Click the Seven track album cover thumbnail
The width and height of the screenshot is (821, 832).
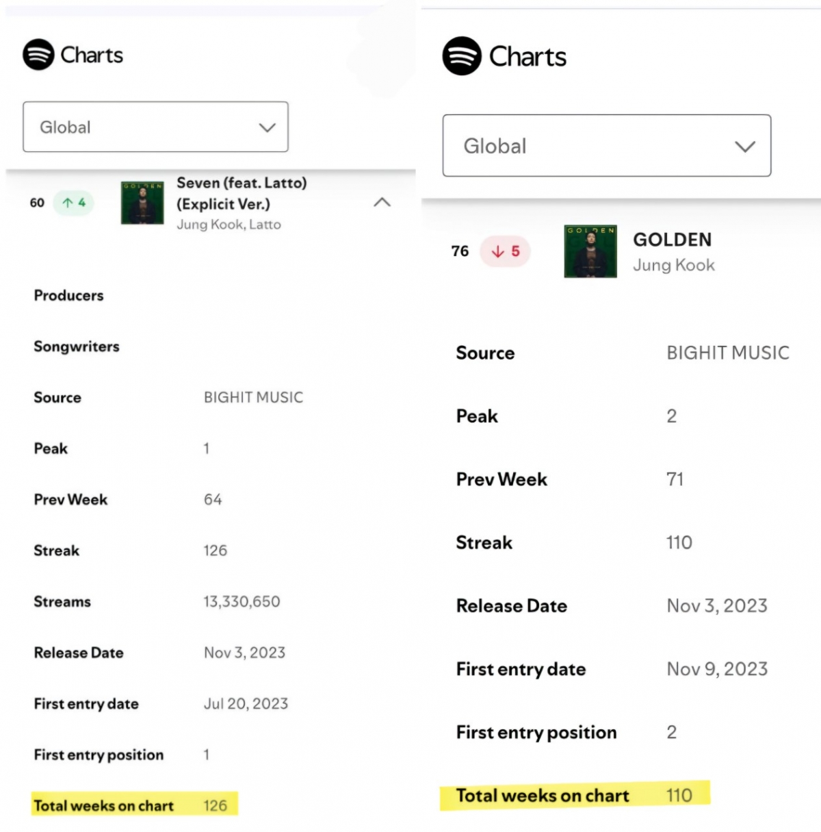point(142,203)
